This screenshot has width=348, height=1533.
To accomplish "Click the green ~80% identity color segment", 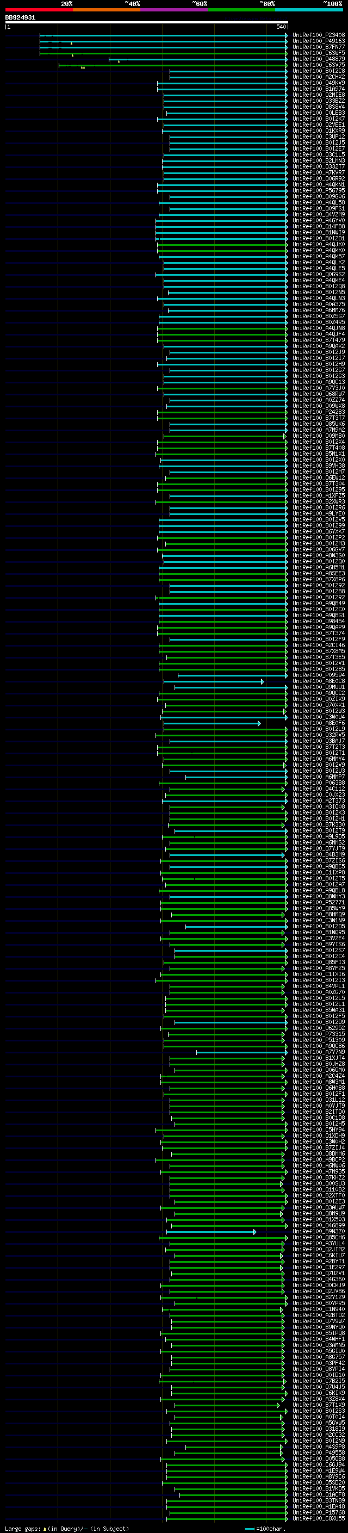I will point(241,10).
